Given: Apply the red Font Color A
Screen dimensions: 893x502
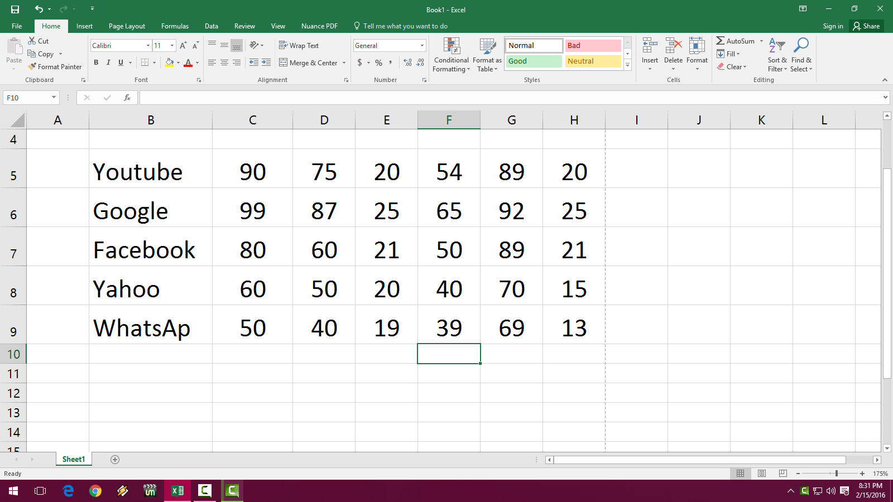Looking at the screenshot, I should point(188,62).
